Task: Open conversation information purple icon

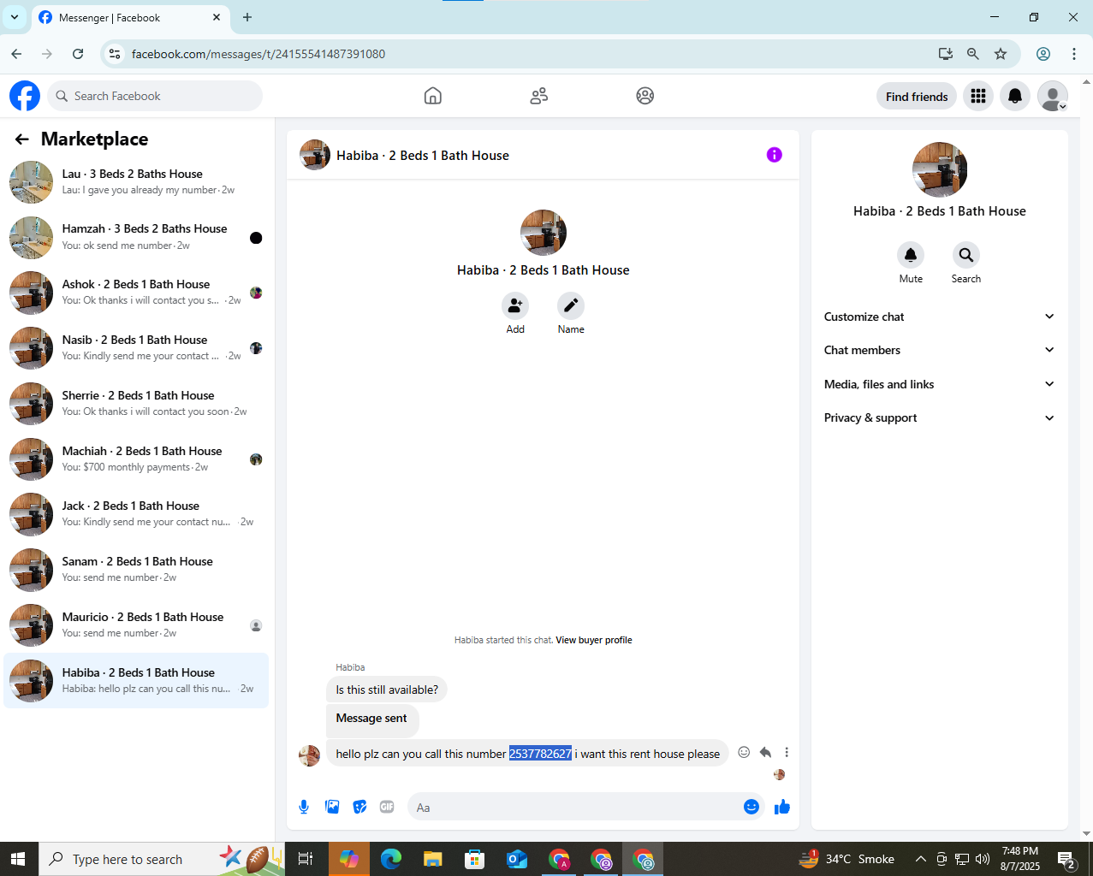Action: pyautogui.click(x=775, y=155)
